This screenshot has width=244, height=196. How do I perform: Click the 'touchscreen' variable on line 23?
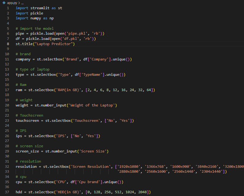click(27, 121)
